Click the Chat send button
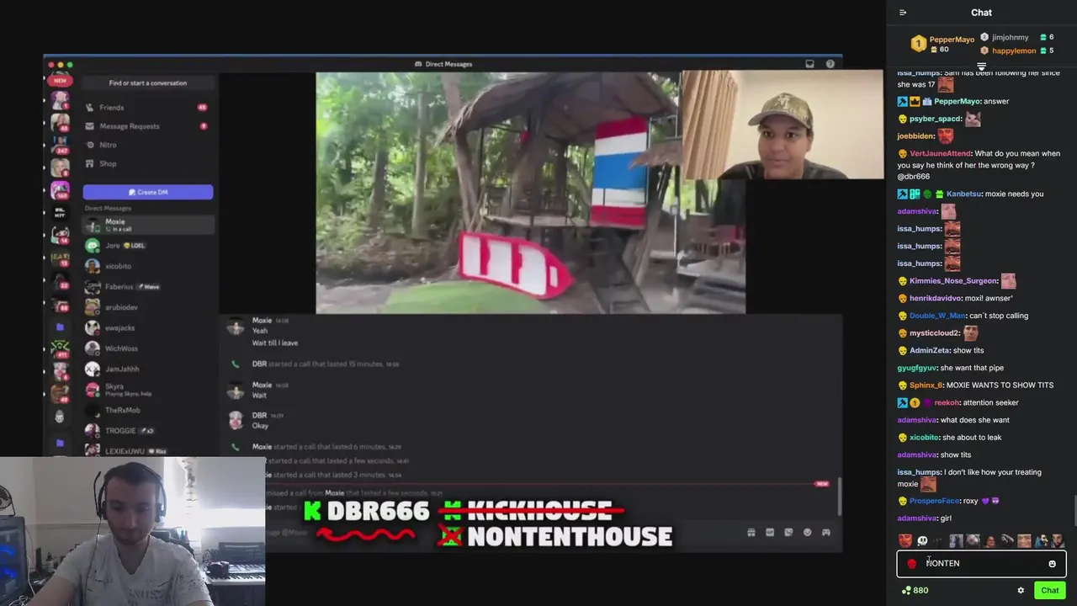 (x=1049, y=590)
